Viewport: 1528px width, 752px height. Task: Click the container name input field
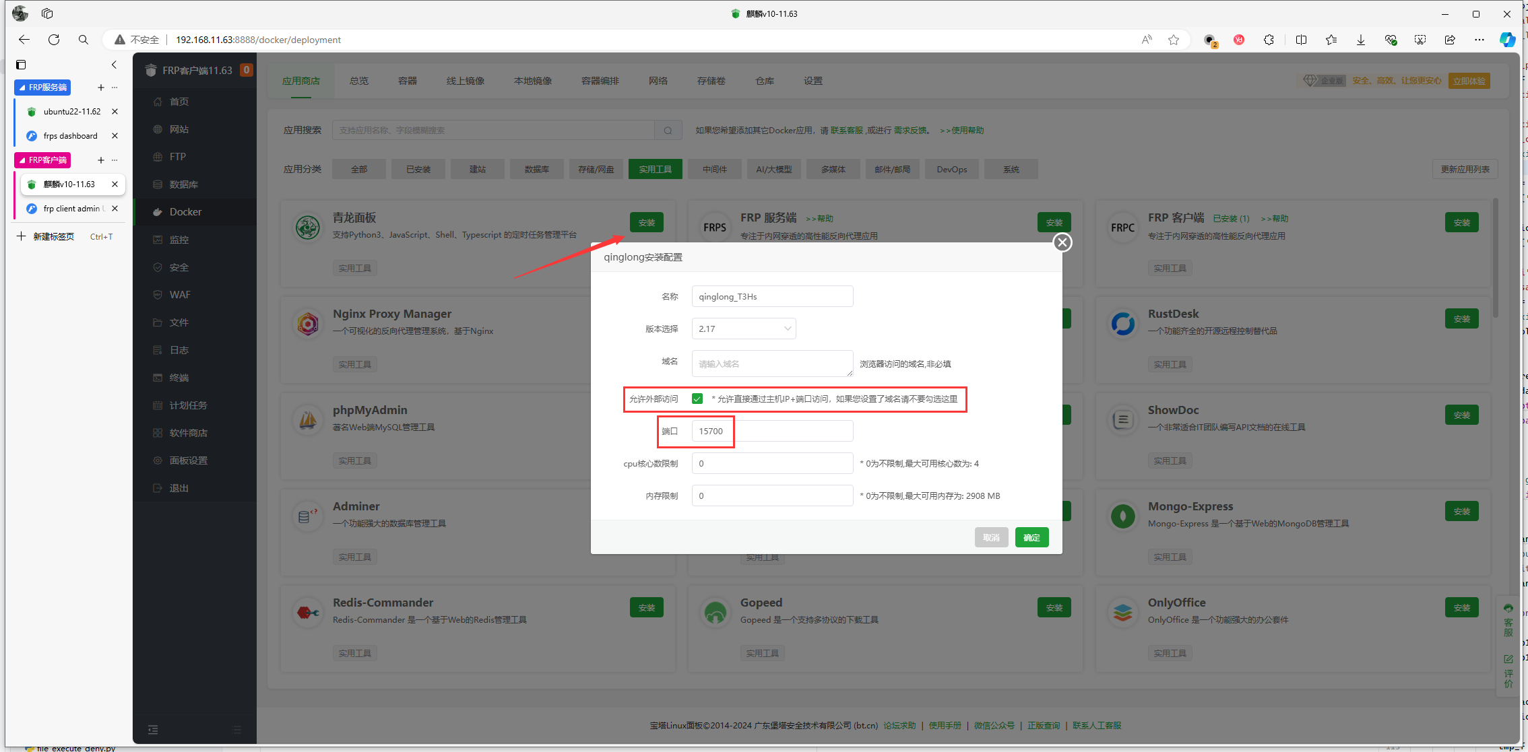(x=772, y=296)
